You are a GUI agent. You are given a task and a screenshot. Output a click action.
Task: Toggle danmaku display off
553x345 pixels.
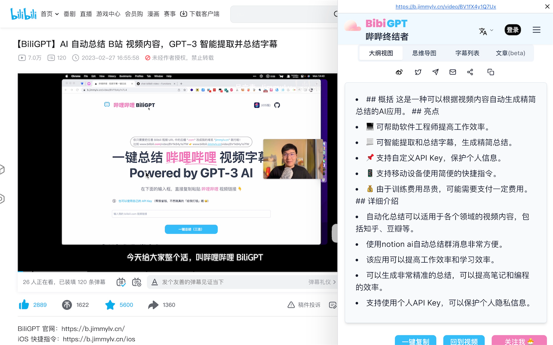tap(121, 282)
